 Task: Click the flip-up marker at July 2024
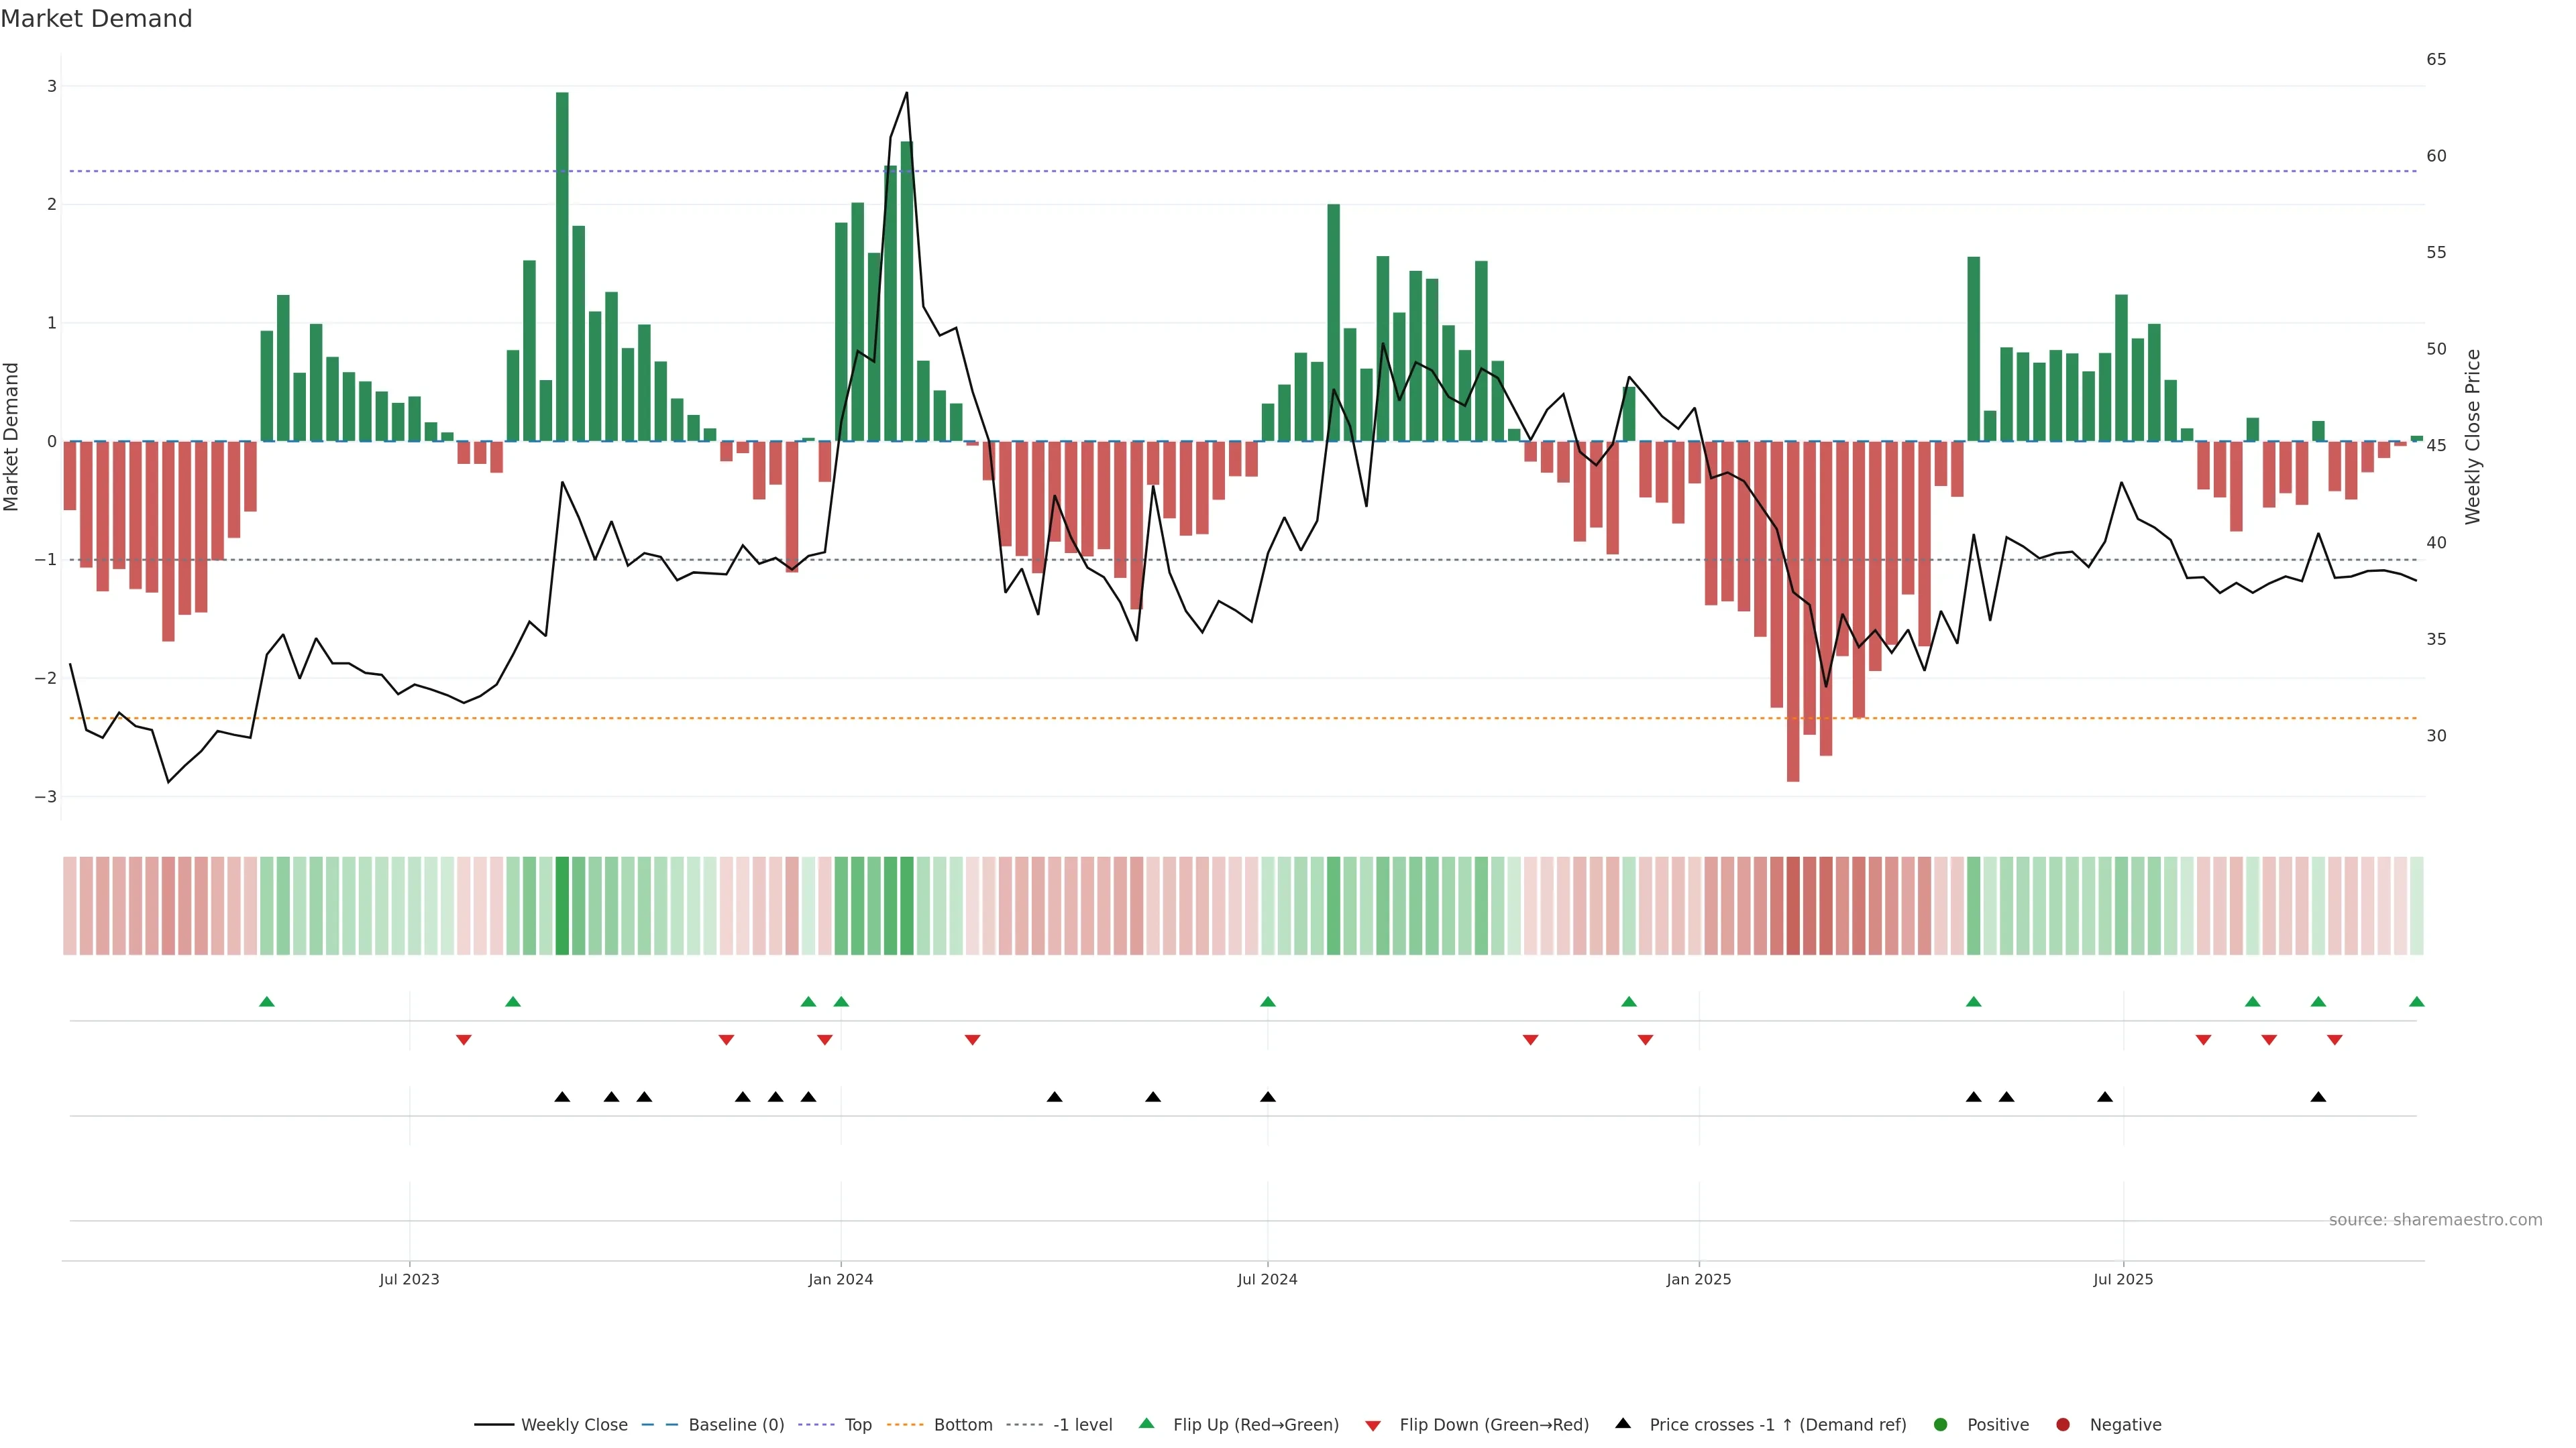coord(1268,1002)
